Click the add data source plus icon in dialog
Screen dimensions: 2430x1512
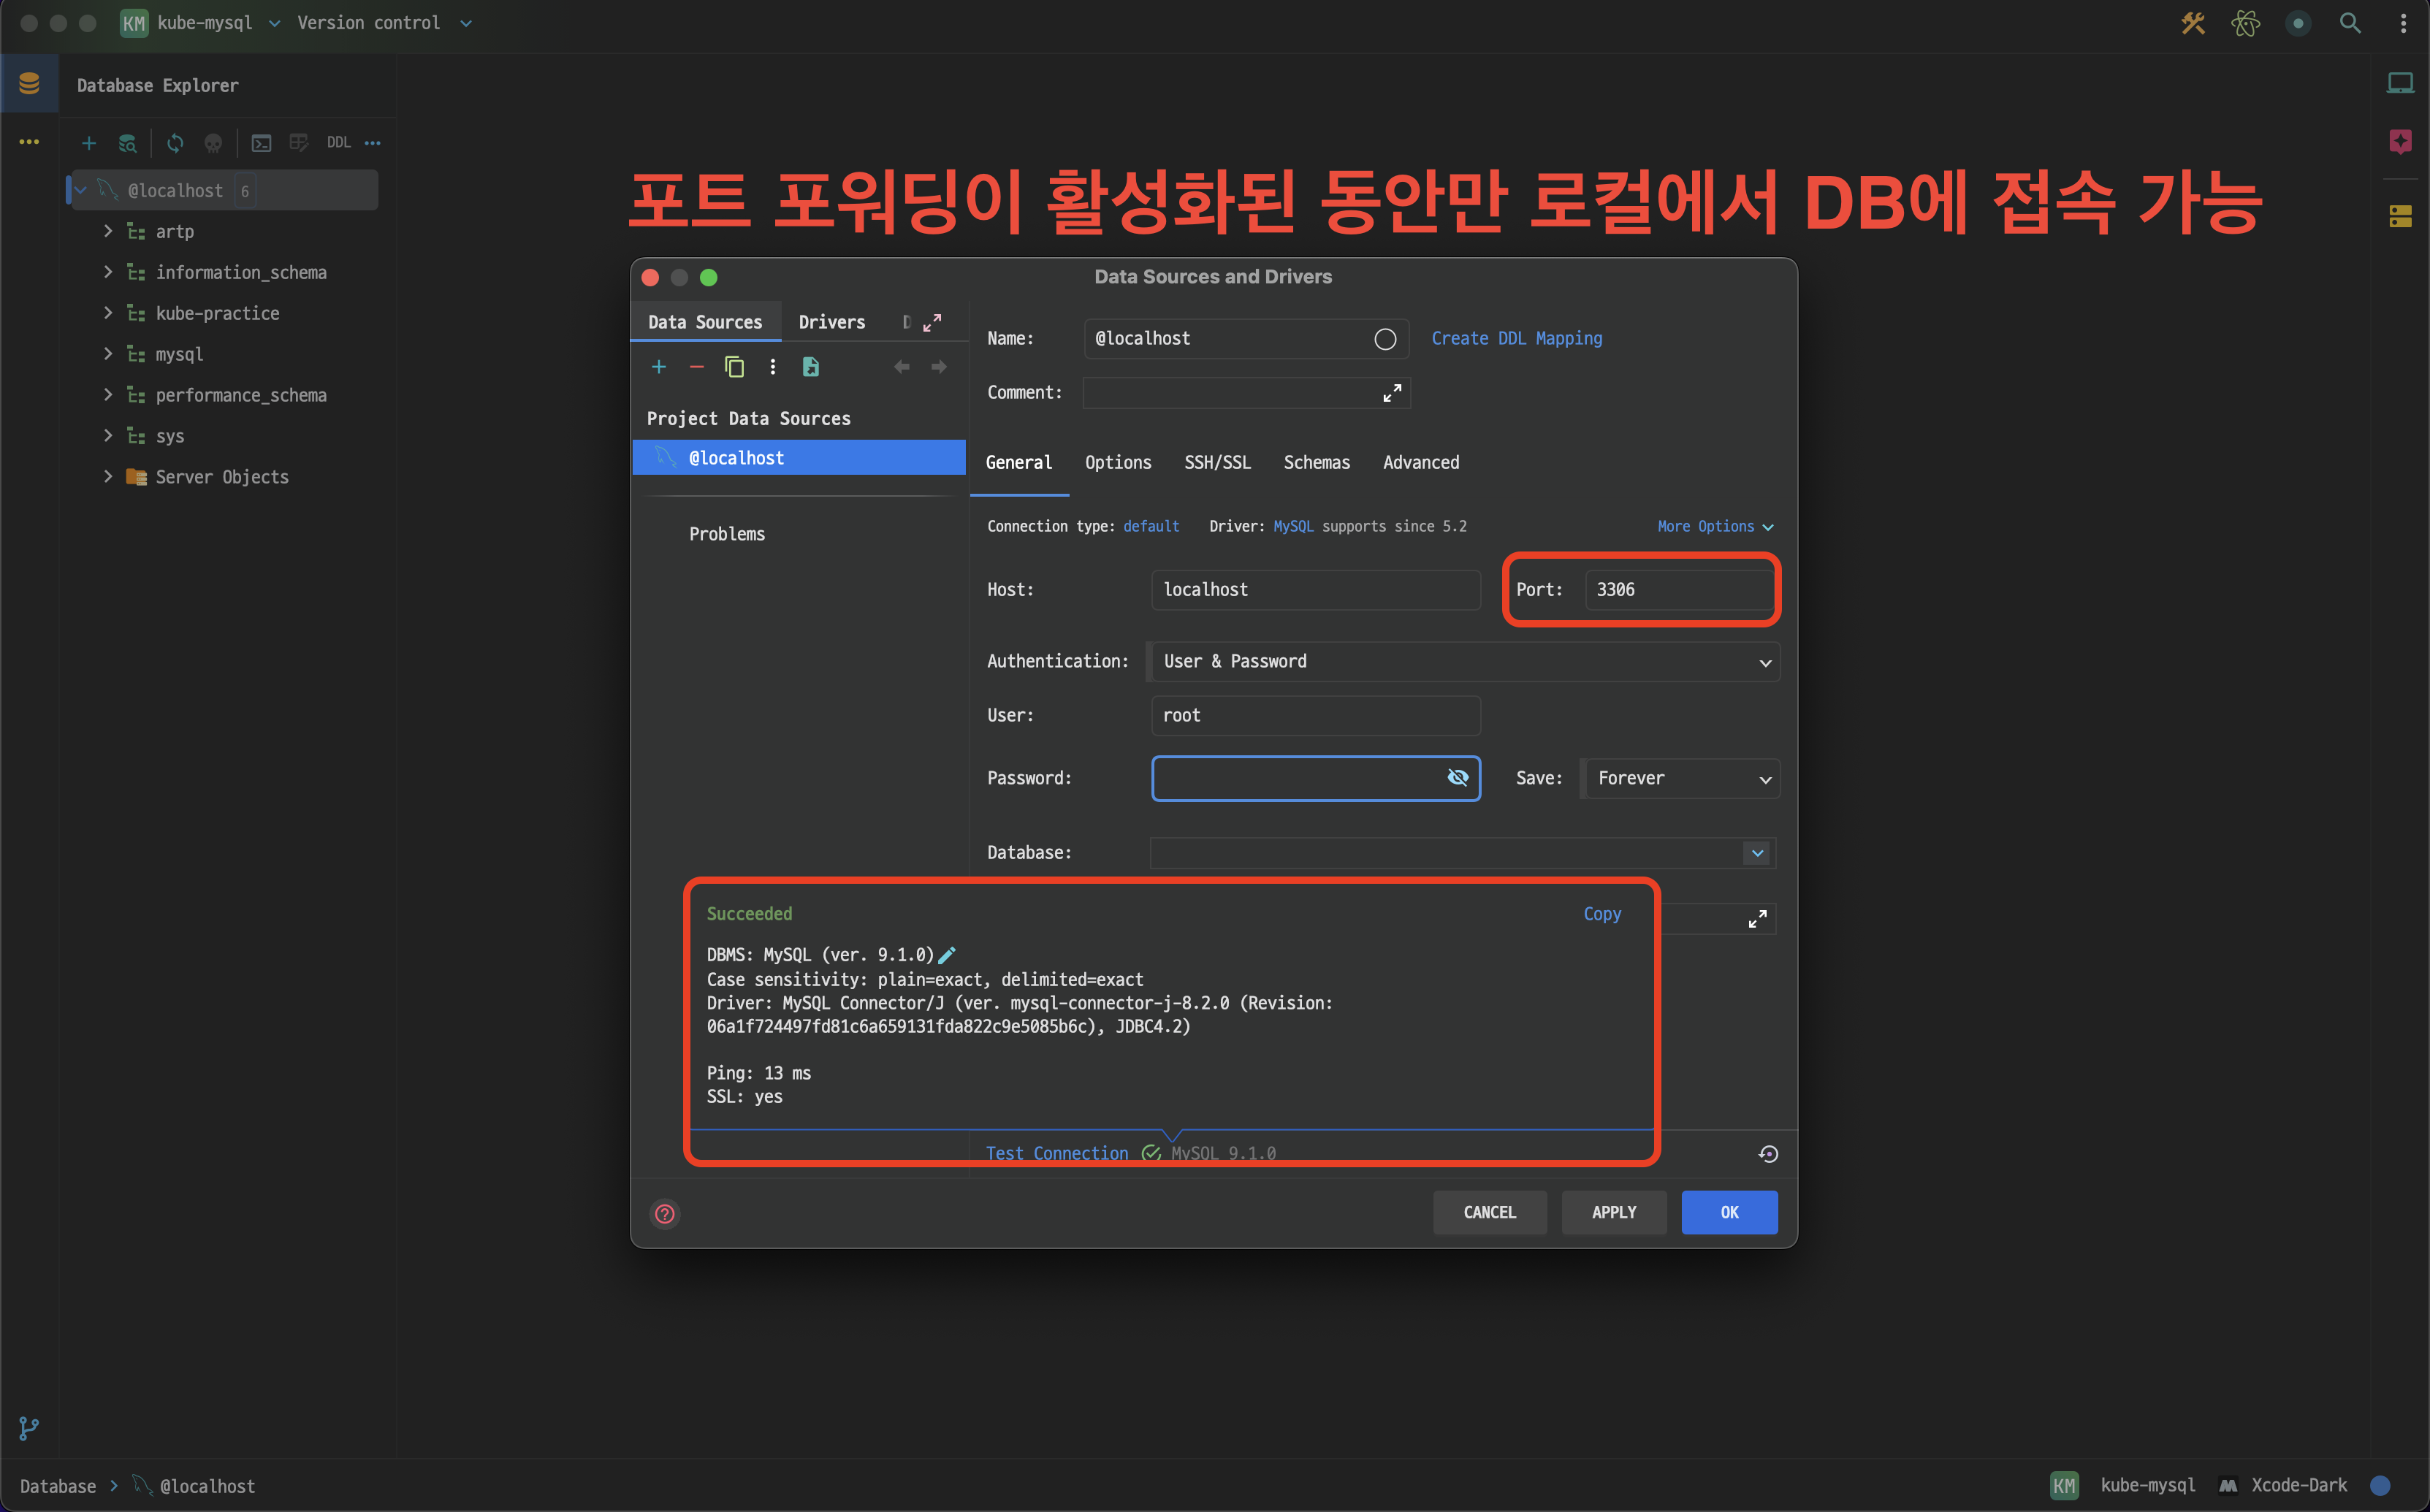point(658,367)
